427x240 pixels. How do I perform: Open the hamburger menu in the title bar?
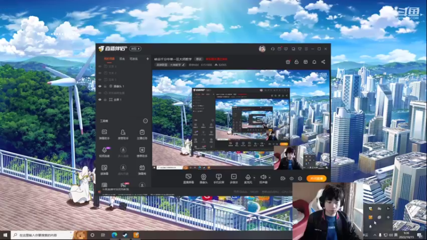pos(306,49)
